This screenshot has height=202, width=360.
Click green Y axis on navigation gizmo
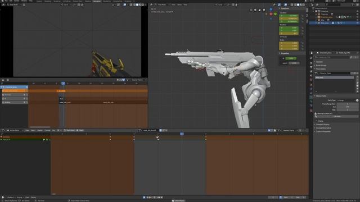[275, 14]
